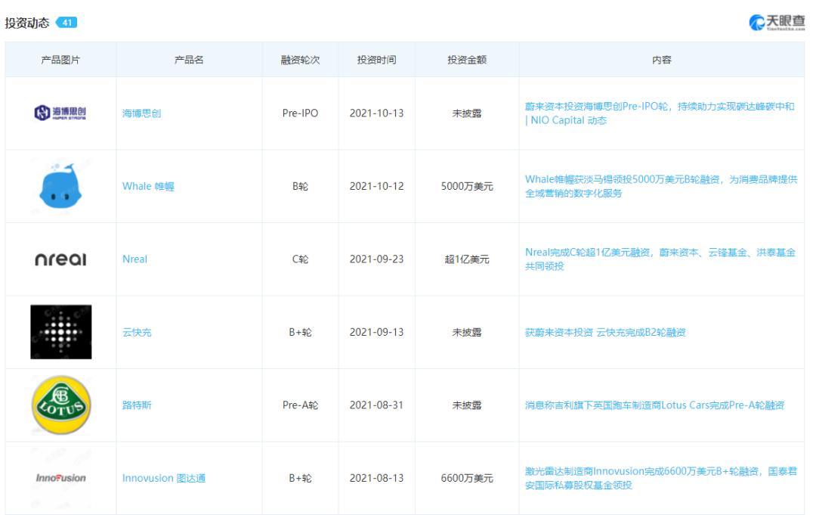Click the 融资轮次 column header

[300, 60]
